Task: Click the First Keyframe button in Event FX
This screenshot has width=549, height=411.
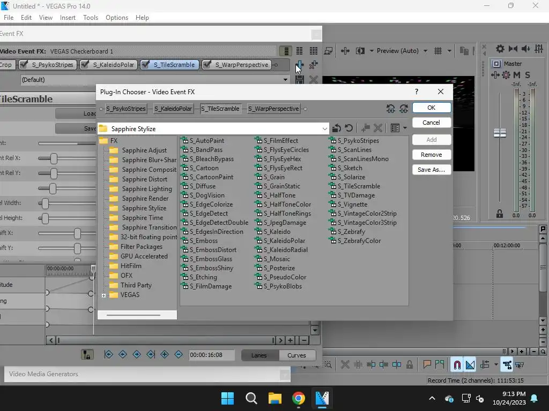Action: tap(108, 355)
